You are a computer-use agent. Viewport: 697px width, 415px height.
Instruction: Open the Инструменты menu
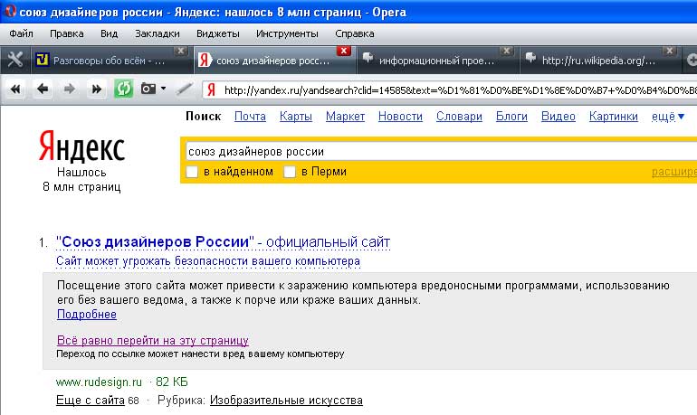(287, 33)
